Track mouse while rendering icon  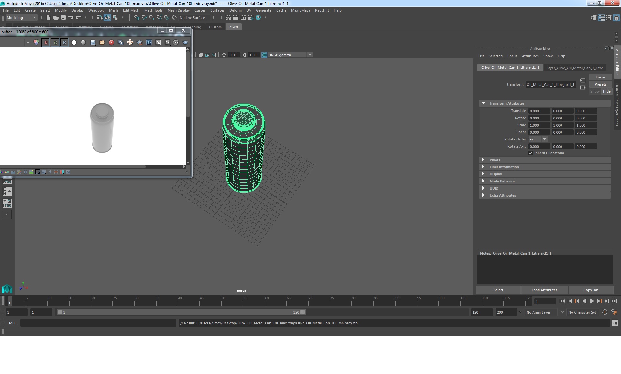[x=130, y=43]
